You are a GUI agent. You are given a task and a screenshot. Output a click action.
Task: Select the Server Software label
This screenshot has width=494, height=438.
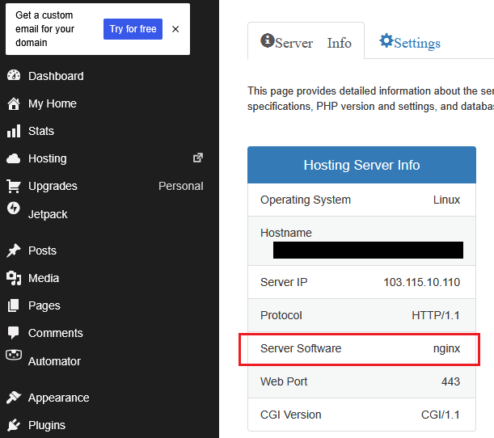pyautogui.click(x=301, y=348)
